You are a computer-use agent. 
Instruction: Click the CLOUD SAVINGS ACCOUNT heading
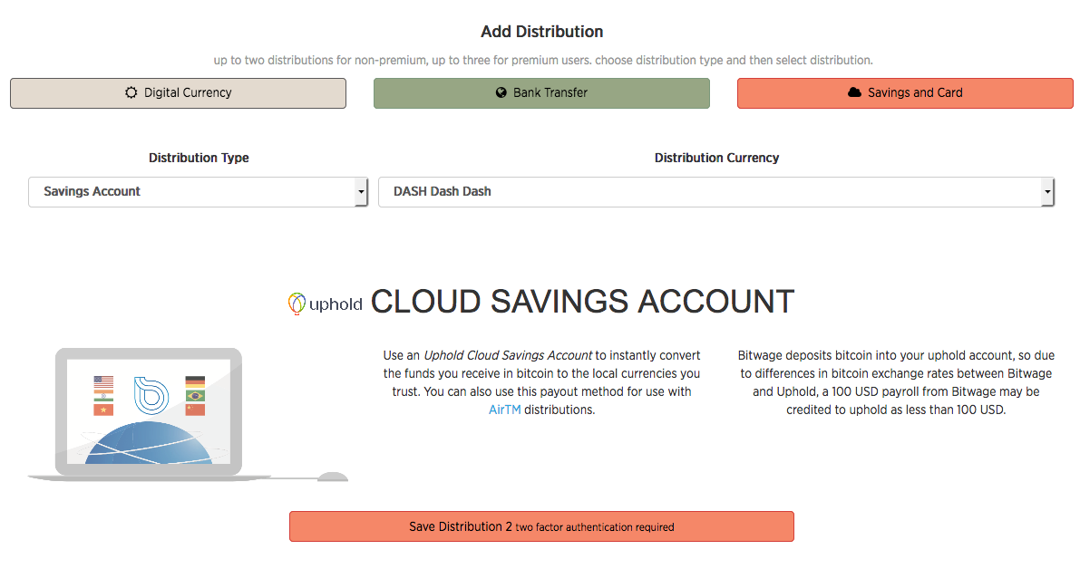[582, 302]
